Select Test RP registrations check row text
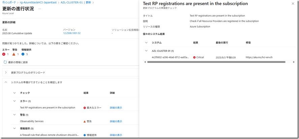This screenshot has width=299, height=139. click(x=48, y=108)
